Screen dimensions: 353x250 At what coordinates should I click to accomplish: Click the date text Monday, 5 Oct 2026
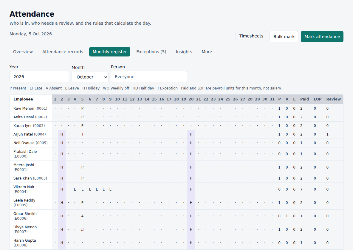pyautogui.click(x=31, y=34)
